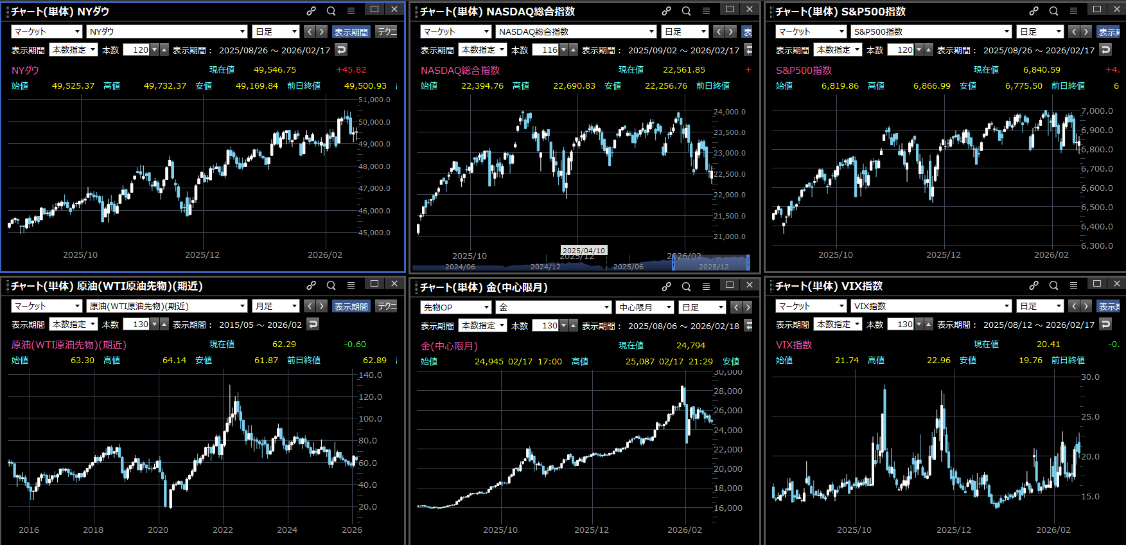Screen dimensions: 1126x545
Task: Go to next symbol in WTI crude chart
Action: point(322,307)
